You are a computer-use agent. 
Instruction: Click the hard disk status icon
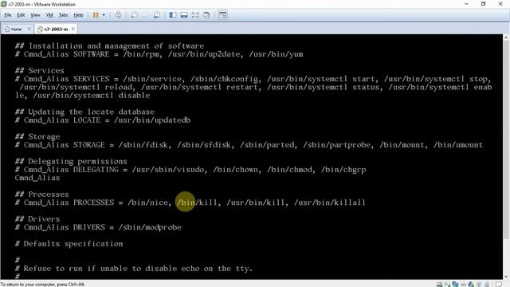click(x=439, y=285)
